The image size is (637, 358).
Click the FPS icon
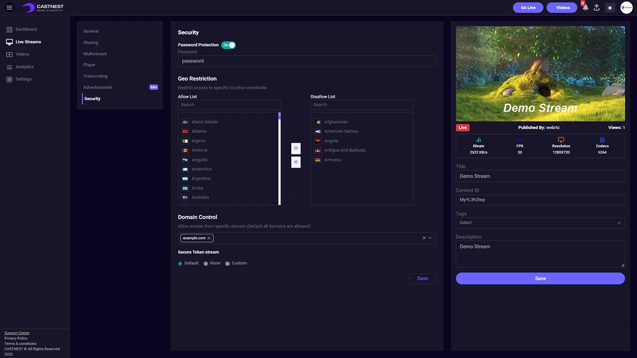(x=520, y=140)
